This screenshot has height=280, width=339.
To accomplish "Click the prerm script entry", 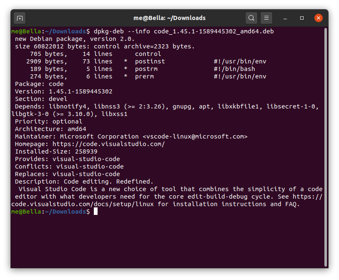I will [x=144, y=76].
